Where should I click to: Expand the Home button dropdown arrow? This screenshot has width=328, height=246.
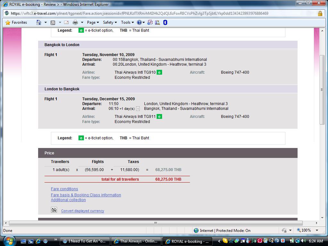tap(45, 22)
